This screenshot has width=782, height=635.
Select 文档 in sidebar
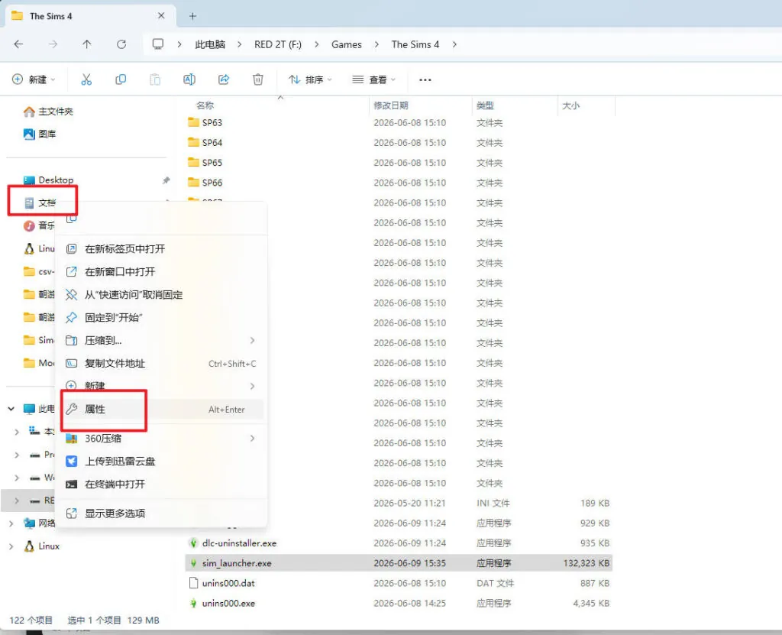point(40,202)
